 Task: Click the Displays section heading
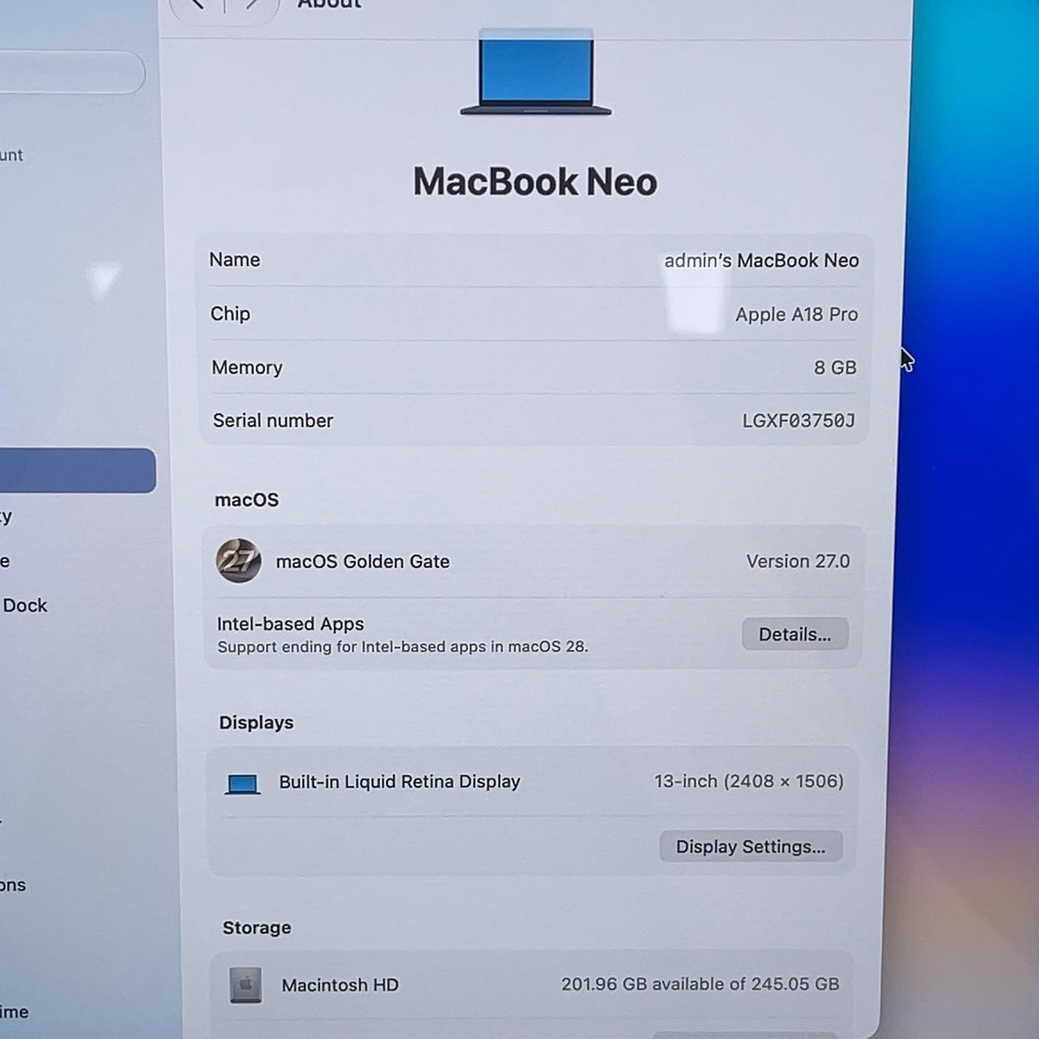(256, 722)
